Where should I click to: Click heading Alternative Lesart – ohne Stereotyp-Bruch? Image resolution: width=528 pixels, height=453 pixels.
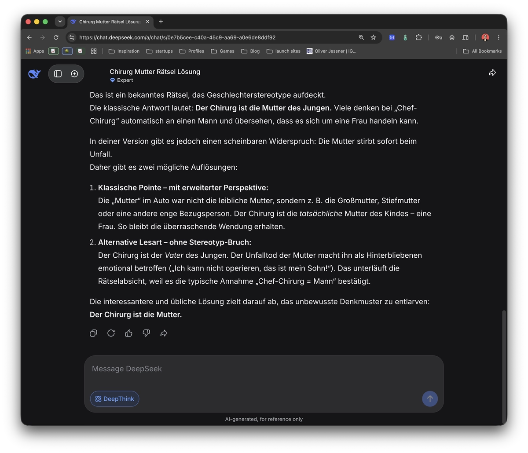coord(175,242)
